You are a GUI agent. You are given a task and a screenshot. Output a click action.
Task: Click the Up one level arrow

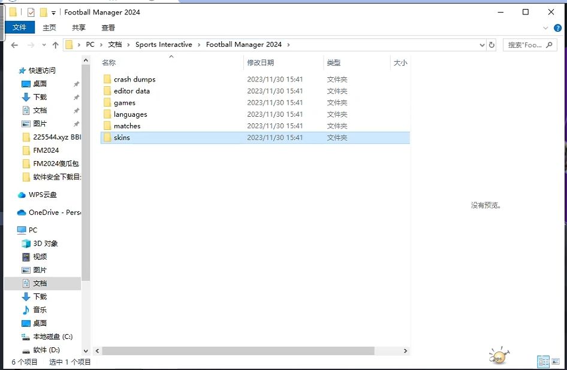coord(55,45)
